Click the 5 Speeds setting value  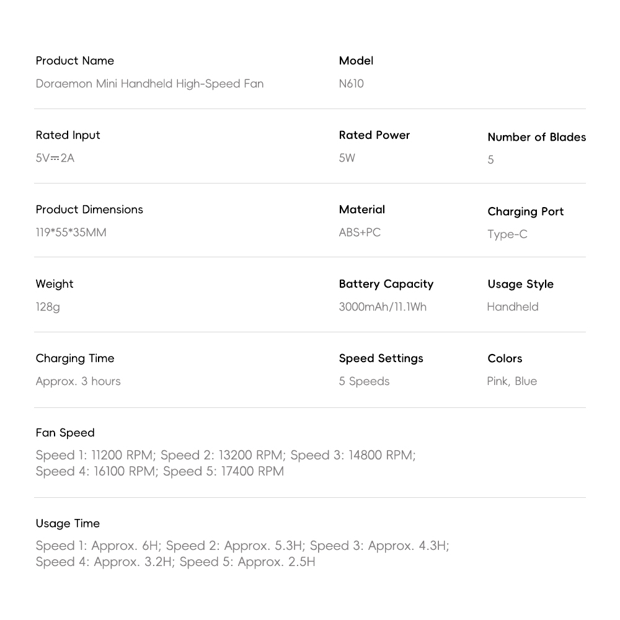pyautogui.click(x=364, y=381)
